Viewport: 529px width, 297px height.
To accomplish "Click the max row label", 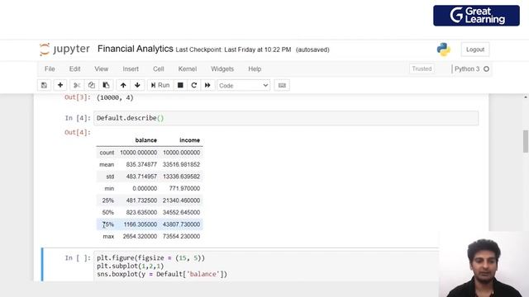I will click(108, 237).
